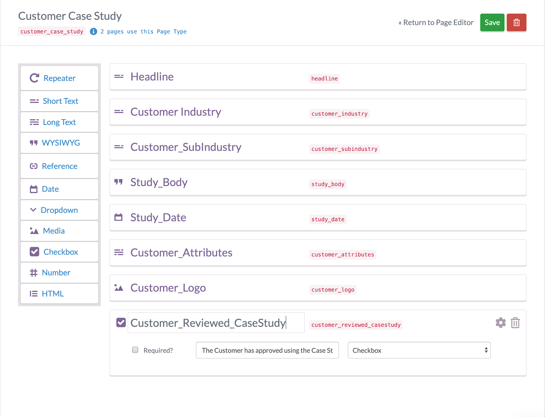Click purple checkbox icon beside Customer_Reviewed_CaseStudy
The image size is (545, 417).
(121, 322)
